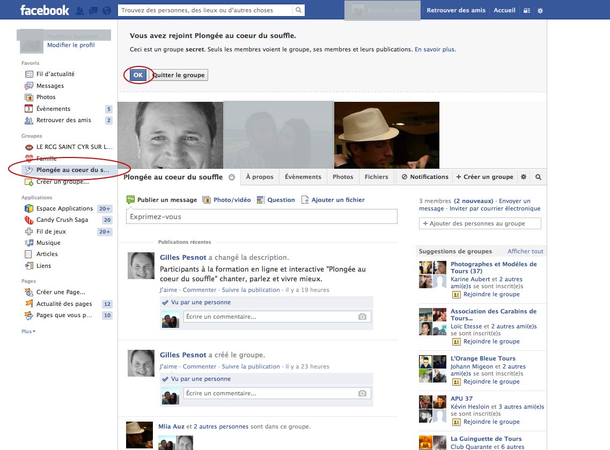This screenshot has height=450, width=610.
Task: Open the group search magnifier icon
Action: tap(538, 177)
